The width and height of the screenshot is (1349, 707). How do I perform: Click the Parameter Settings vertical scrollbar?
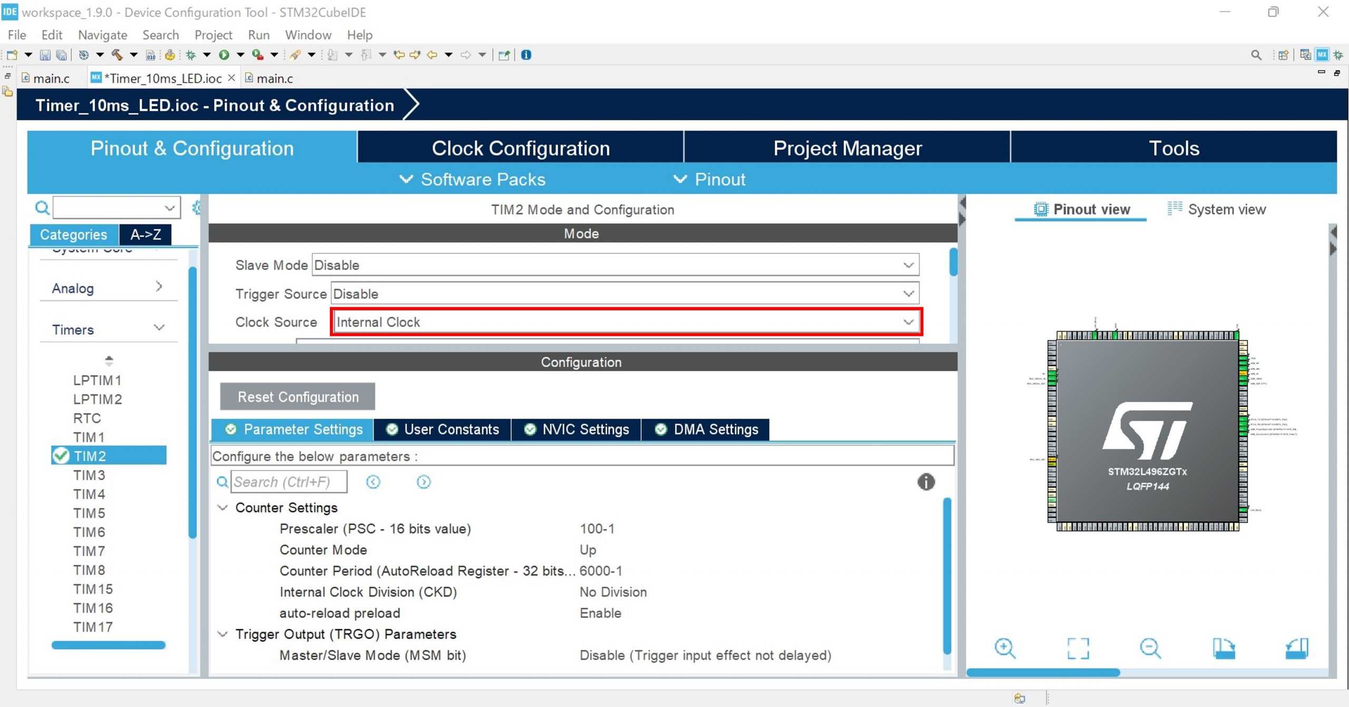(947, 576)
